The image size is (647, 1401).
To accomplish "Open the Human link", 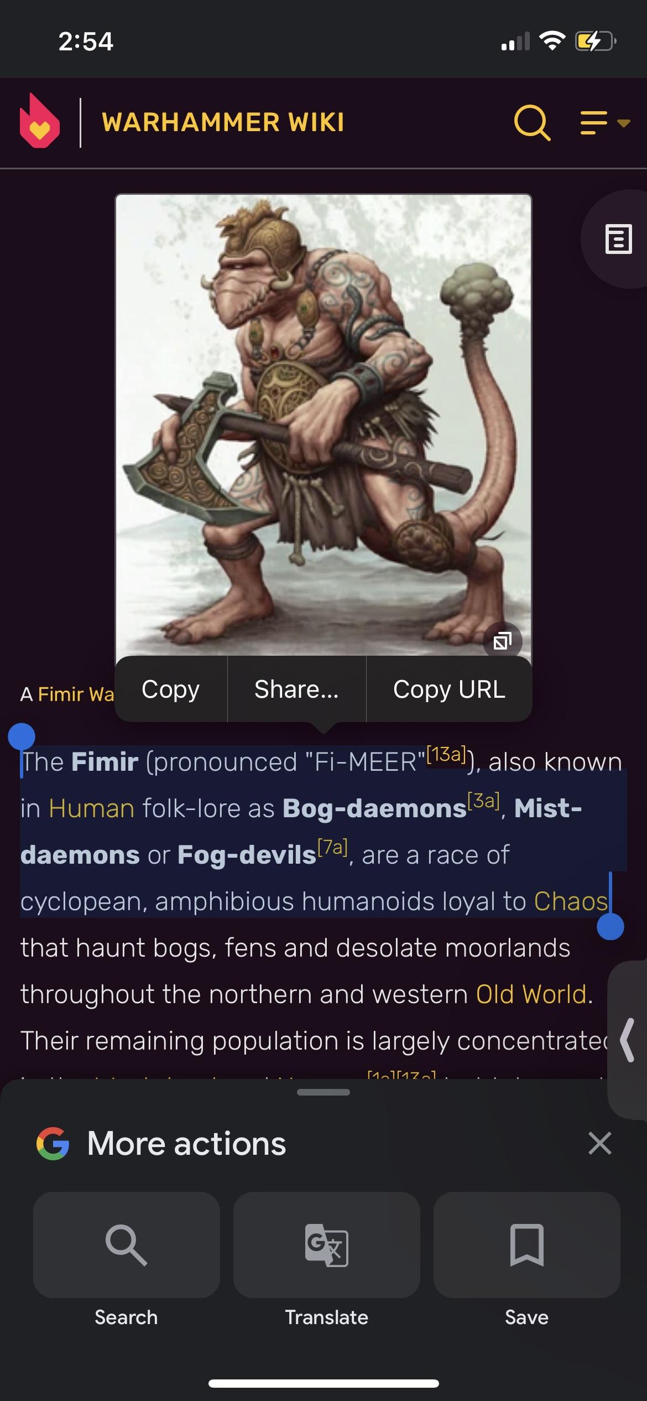I will pos(92,808).
